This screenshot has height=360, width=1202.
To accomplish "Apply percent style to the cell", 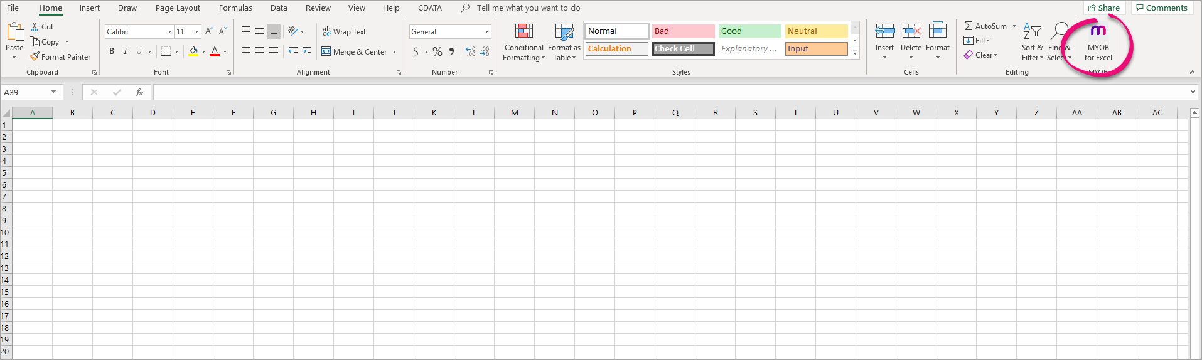I will [437, 51].
